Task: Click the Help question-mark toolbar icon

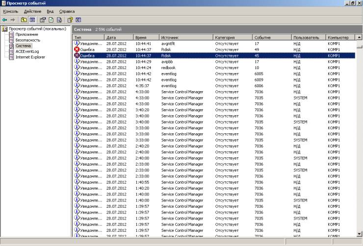Action: (70, 20)
